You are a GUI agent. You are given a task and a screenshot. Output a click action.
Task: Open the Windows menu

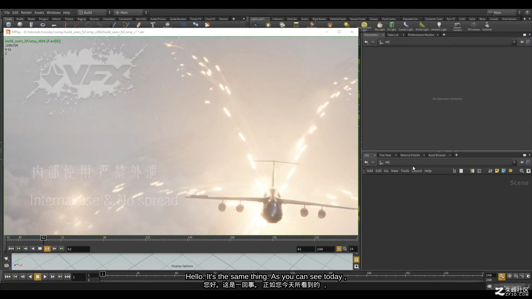[x=53, y=12]
